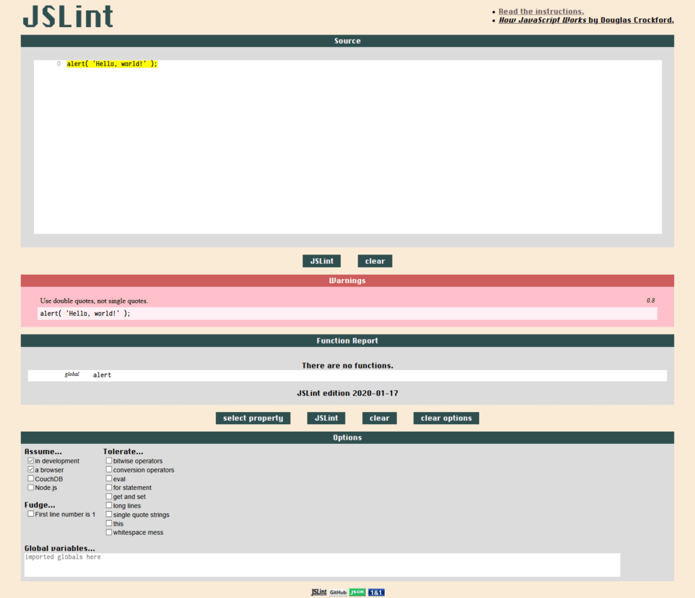695x598 pixels.
Task: Enable the CouchDB assumption
Action: (31, 478)
